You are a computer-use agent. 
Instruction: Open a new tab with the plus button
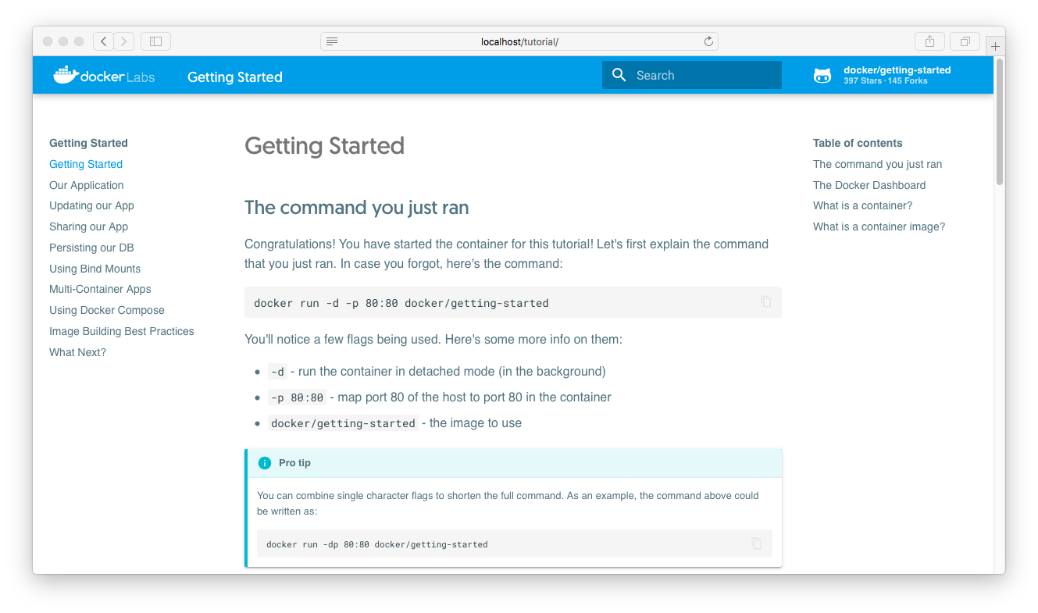pos(995,46)
